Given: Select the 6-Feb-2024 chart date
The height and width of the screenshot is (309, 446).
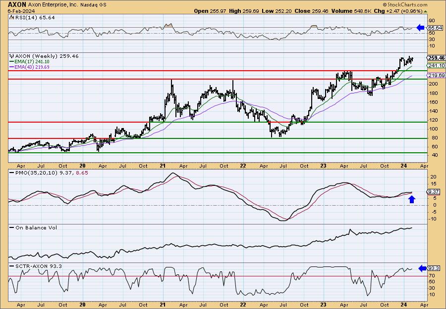Looking at the screenshot, I should tap(21, 11).
